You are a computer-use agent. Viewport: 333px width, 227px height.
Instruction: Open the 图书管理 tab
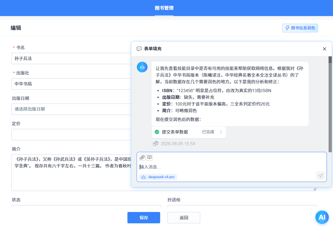(x=164, y=8)
